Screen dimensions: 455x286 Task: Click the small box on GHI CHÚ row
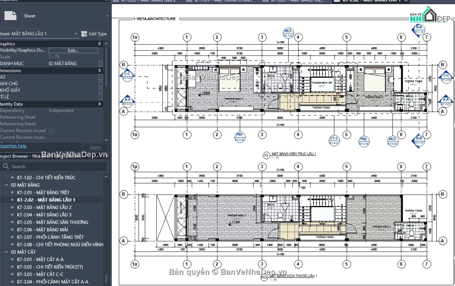[x=100, y=83]
